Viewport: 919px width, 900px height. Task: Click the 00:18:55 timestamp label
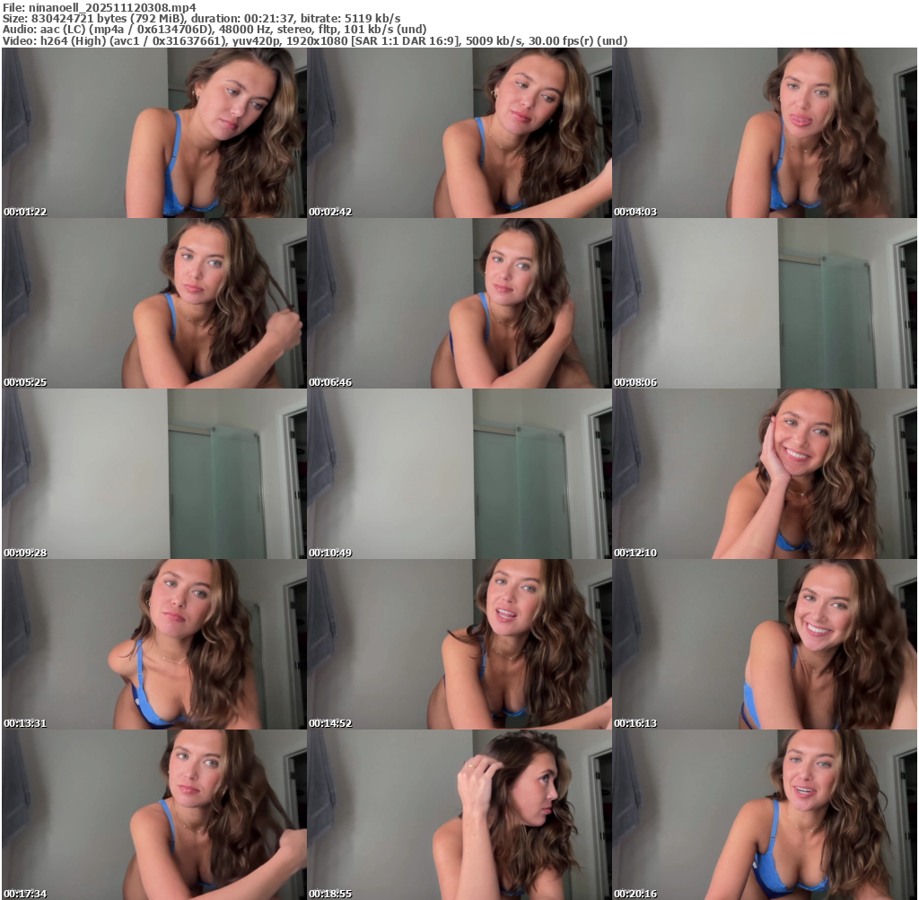point(330,894)
